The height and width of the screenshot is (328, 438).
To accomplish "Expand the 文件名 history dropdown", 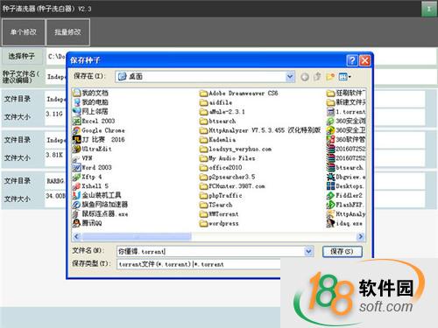I will coord(308,251).
